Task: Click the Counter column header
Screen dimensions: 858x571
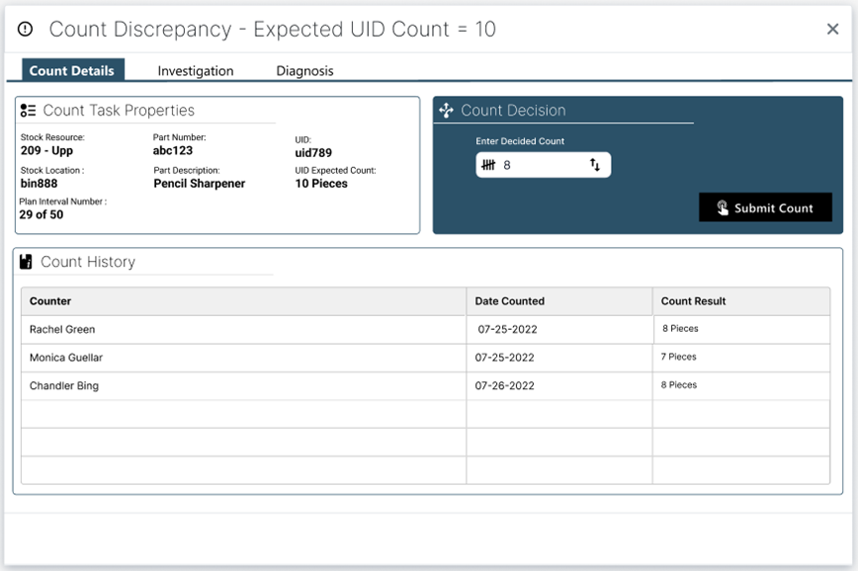Action: pos(50,301)
